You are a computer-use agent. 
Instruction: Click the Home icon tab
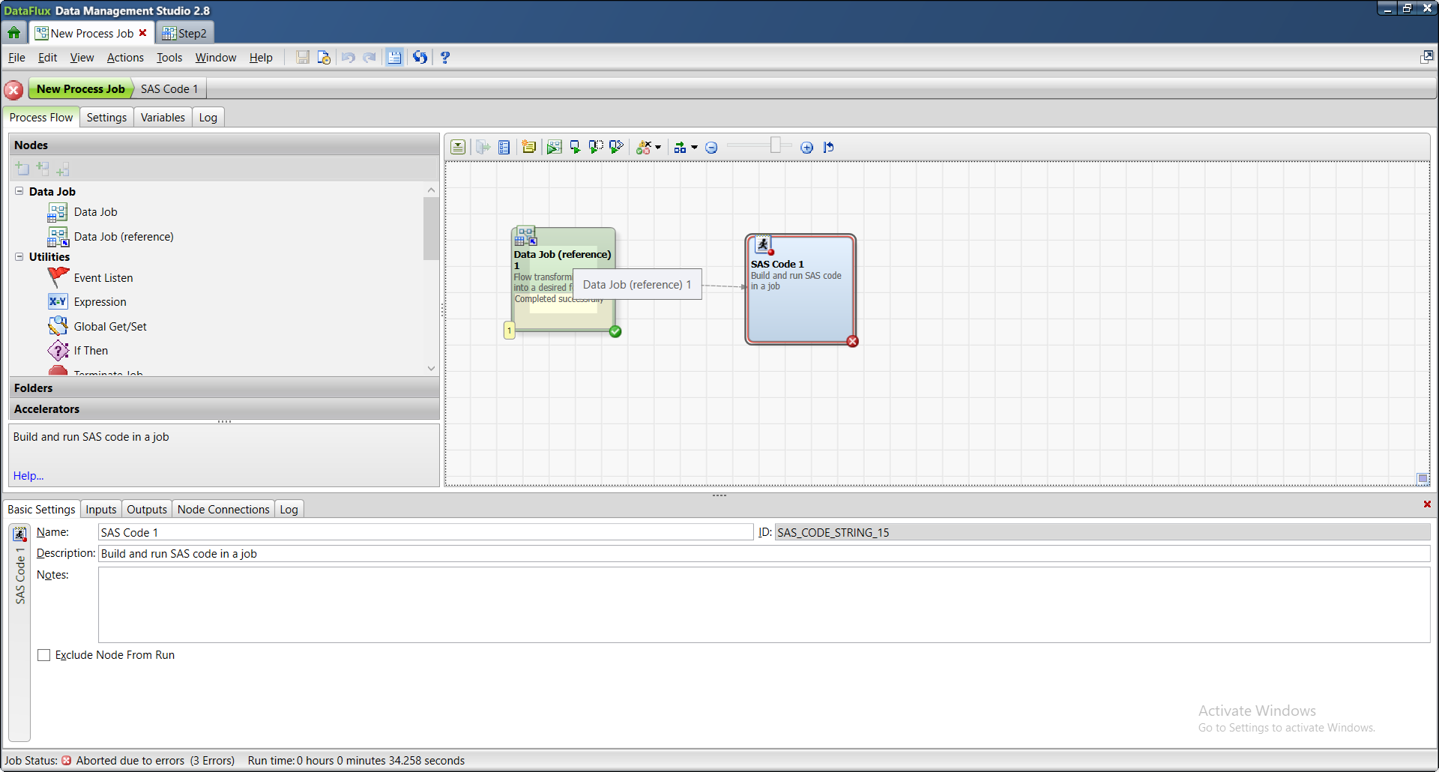[14, 33]
